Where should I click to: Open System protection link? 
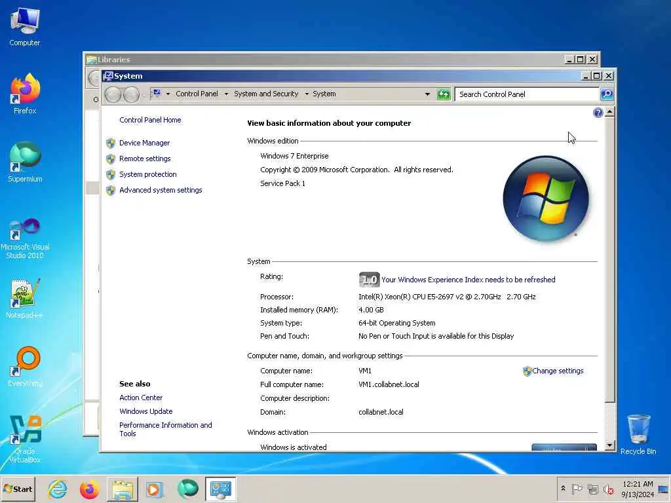[x=147, y=174]
